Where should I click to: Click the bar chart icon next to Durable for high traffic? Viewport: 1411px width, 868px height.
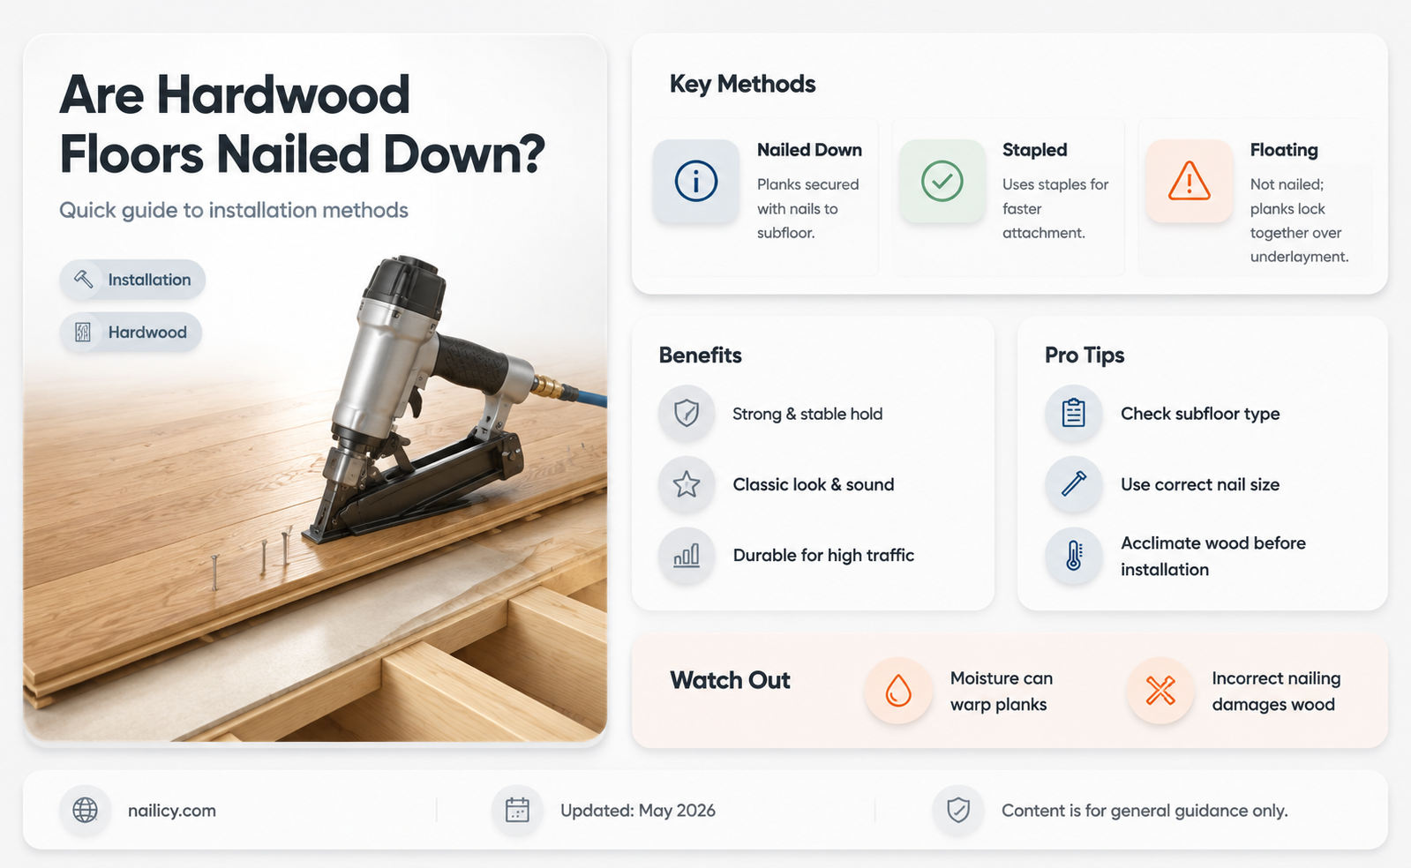click(687, 556)
